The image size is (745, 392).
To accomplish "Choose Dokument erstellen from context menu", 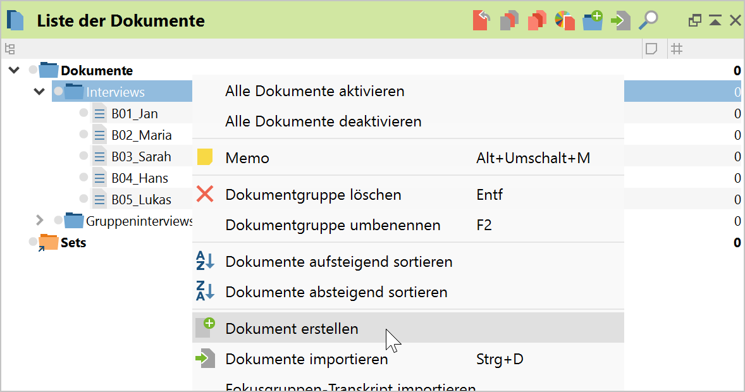I will pyautogui.click(x=292, y=329).
